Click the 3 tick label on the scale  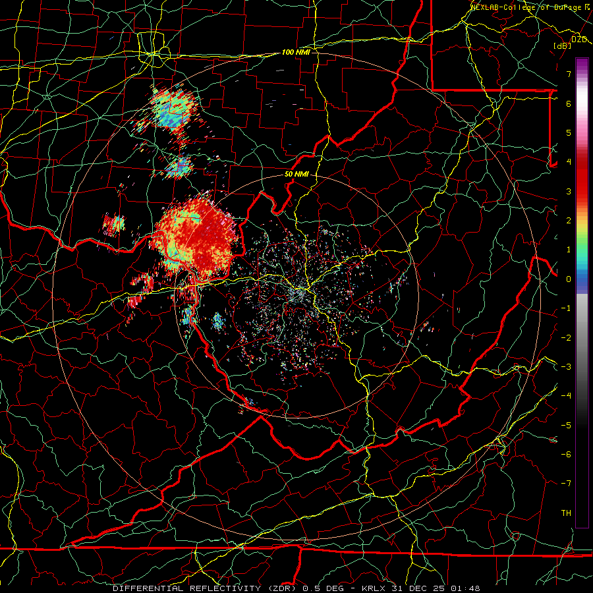[569, 191]
